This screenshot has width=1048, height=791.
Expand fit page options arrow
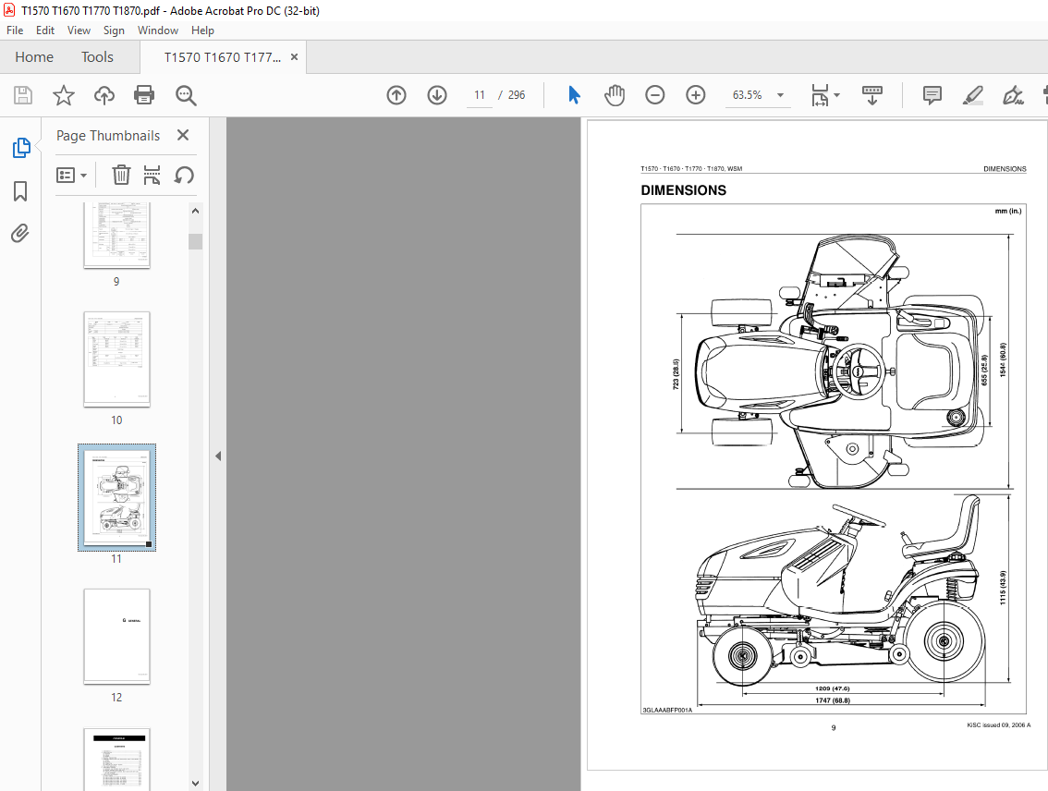point(837,95)
